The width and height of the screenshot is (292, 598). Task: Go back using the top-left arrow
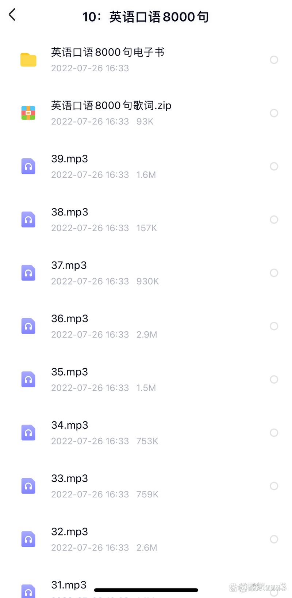(x=12, y=15)
